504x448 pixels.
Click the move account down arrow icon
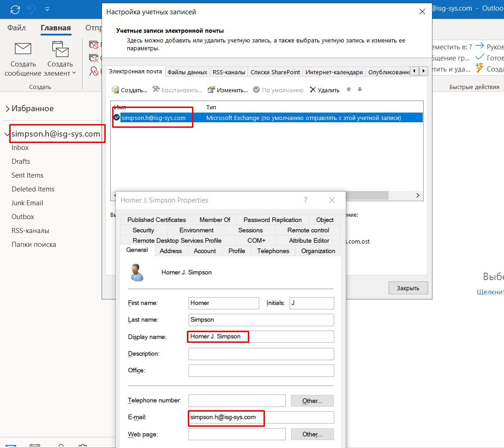coord(360,90)
